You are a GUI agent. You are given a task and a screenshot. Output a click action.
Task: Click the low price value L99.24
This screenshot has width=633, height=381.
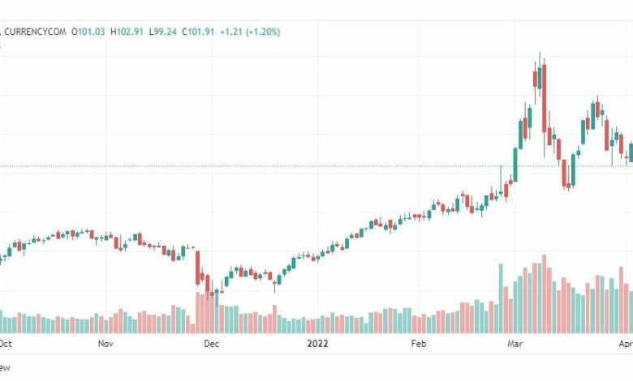(x=163, y=32)
